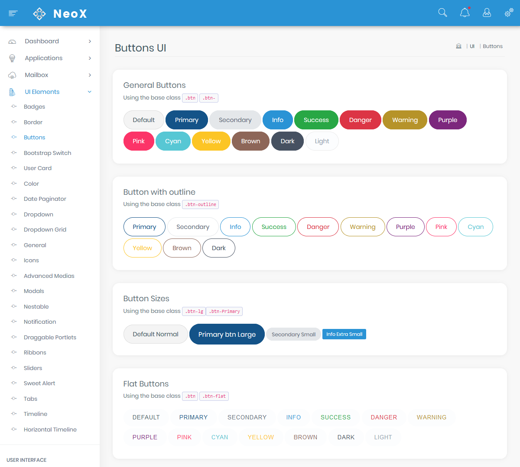
Task: Open Nestable sidebar item
Action: (36, 307)
